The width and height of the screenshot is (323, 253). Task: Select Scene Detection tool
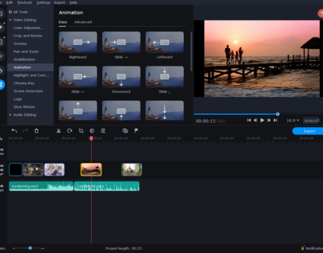click(x=28, y=91)
